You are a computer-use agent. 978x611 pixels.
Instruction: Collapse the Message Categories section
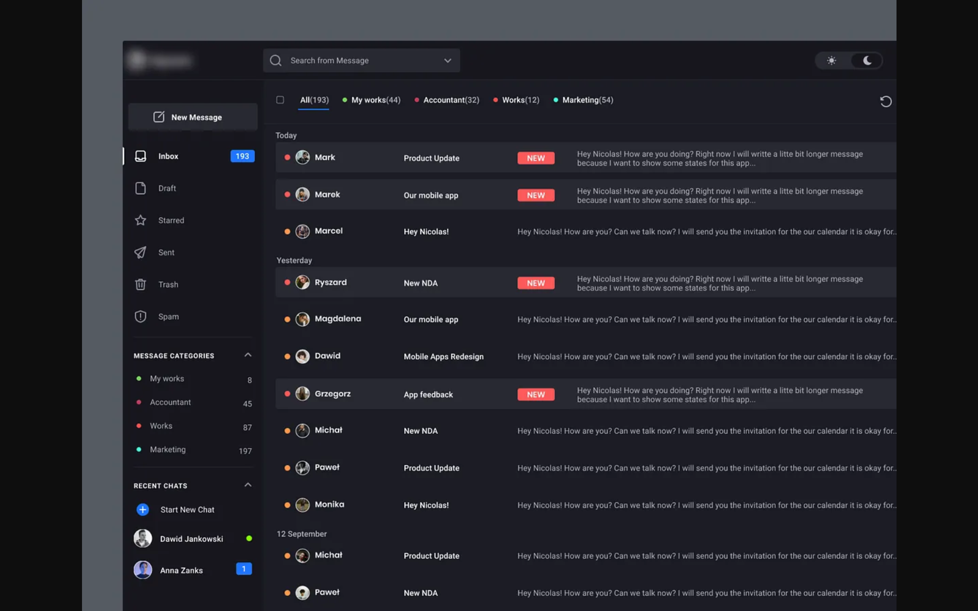click(x=248, y=355)
